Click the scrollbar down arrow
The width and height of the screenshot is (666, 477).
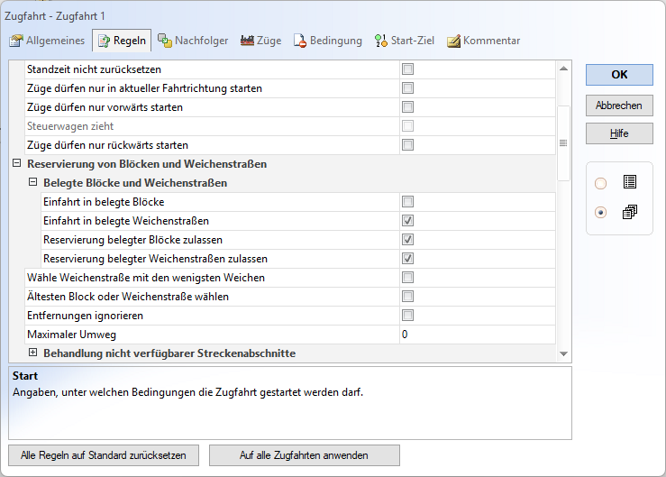563,354
